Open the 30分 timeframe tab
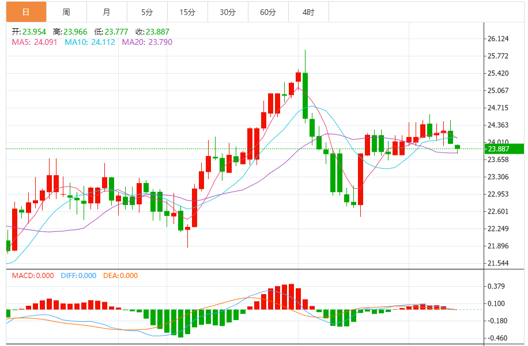Image resolution: width=528 pixels, height=346 pixels. coord(228,12)
